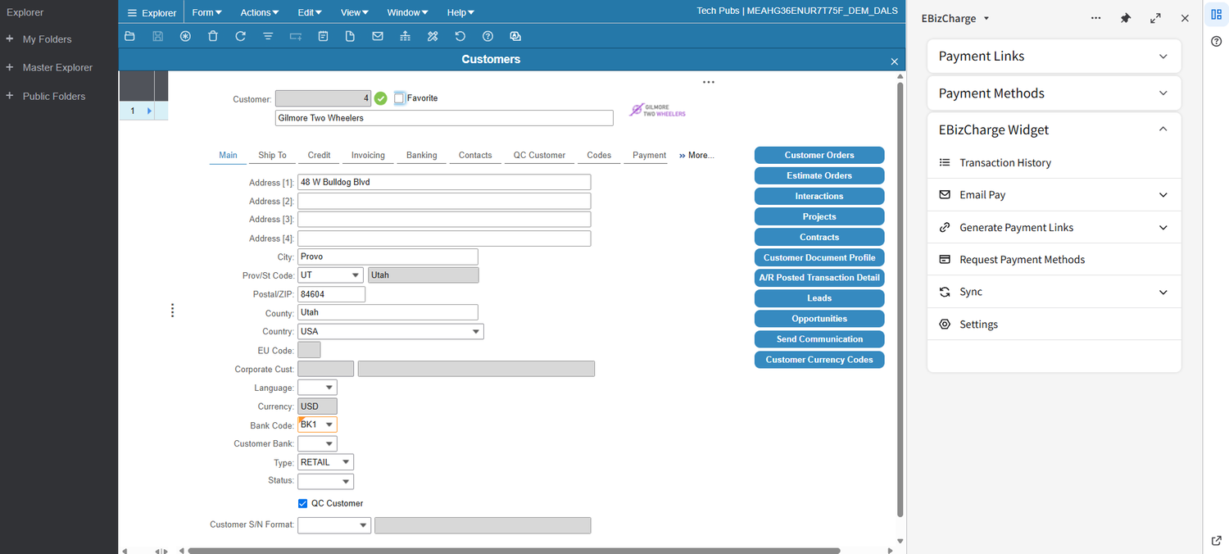
Task: Click the save disk toolbar icon
Action: point(158,36)
